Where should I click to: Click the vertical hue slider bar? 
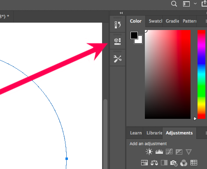click(201, 74)
